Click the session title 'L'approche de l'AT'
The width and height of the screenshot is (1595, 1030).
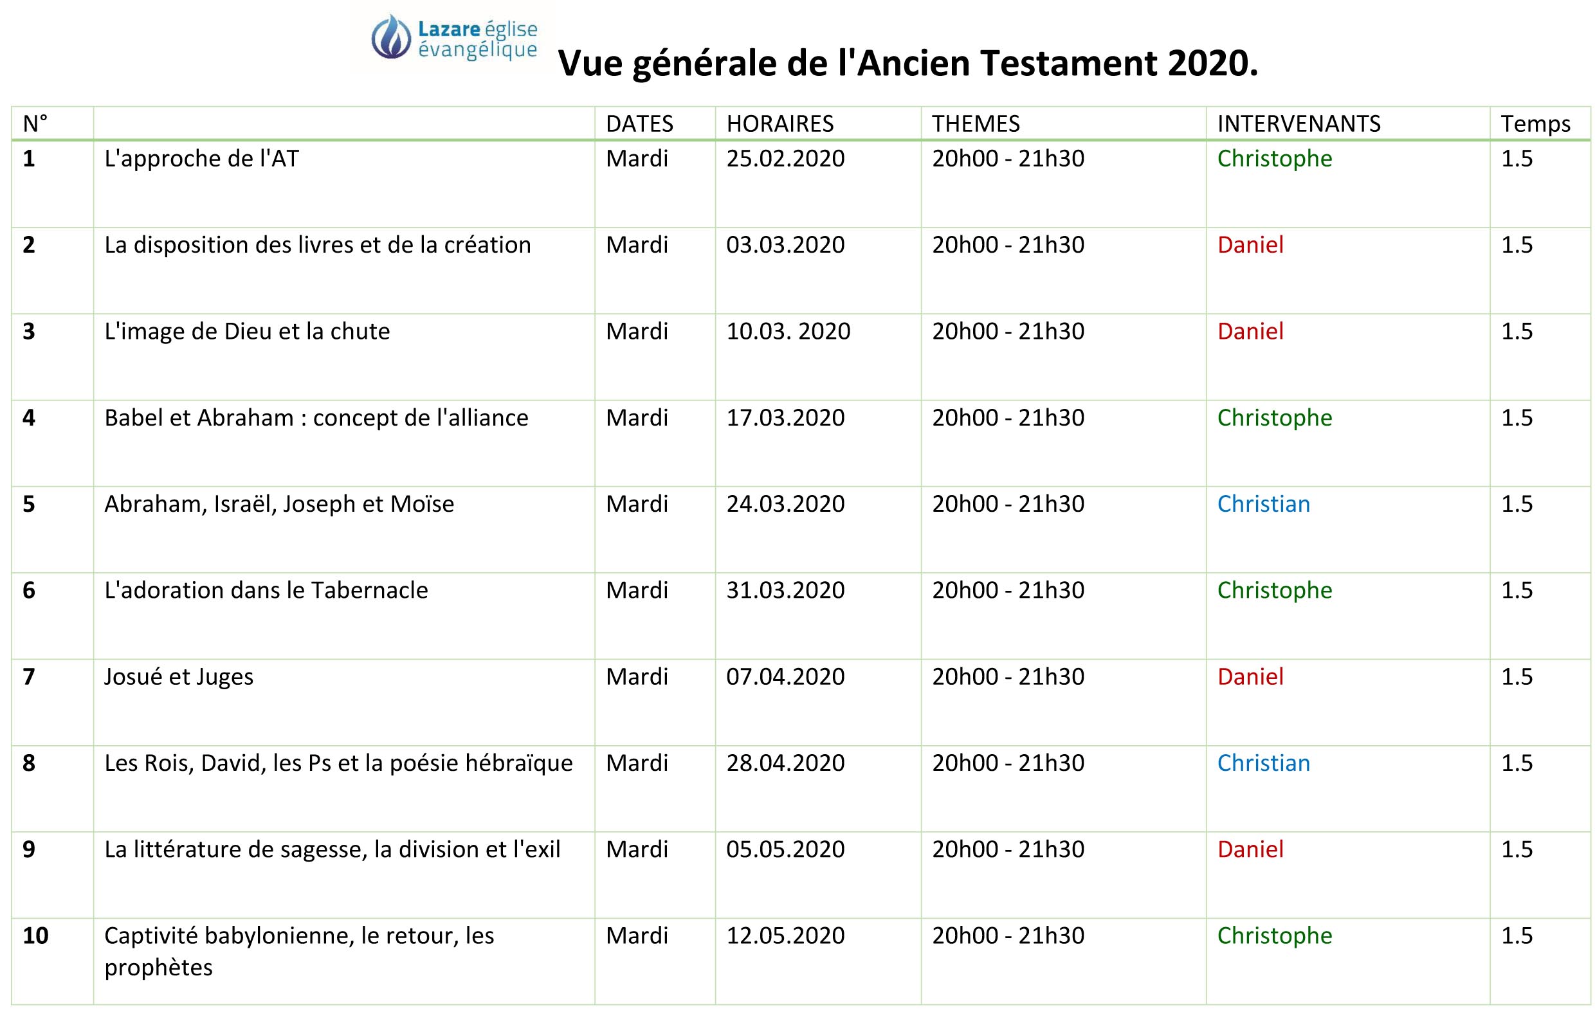pyautogui.click(x=201, y=159)
